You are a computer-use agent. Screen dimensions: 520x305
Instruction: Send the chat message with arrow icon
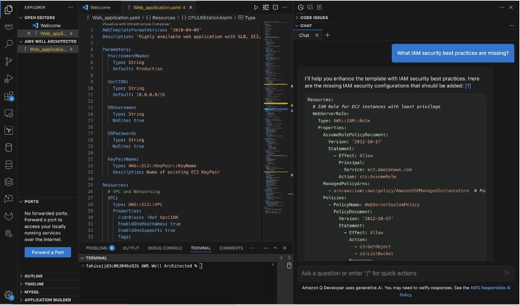pos(506,273)
